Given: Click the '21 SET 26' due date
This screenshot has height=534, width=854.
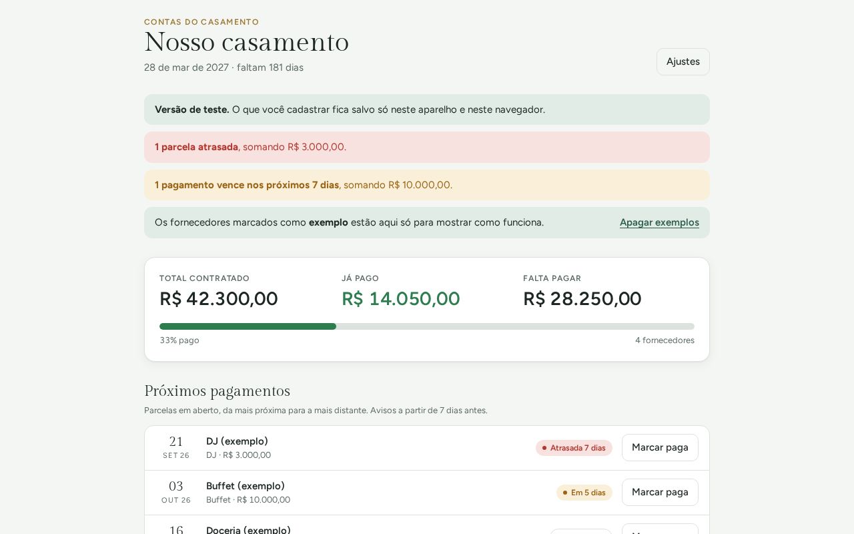Looking at the screenshot, I should pyautogui.click(x=176, y=448).
